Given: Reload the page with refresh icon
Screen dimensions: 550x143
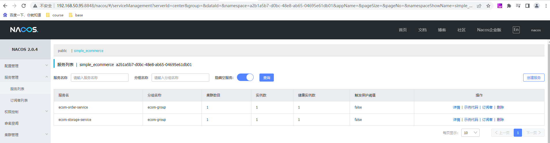Looking at the screenshot, I should tap(24, 6).
